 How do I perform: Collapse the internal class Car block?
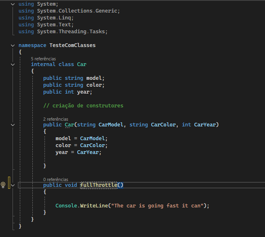13,64
